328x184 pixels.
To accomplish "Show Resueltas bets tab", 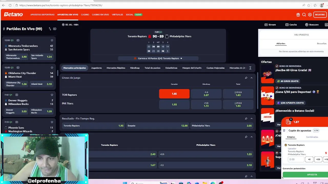I will coord(322,43).
